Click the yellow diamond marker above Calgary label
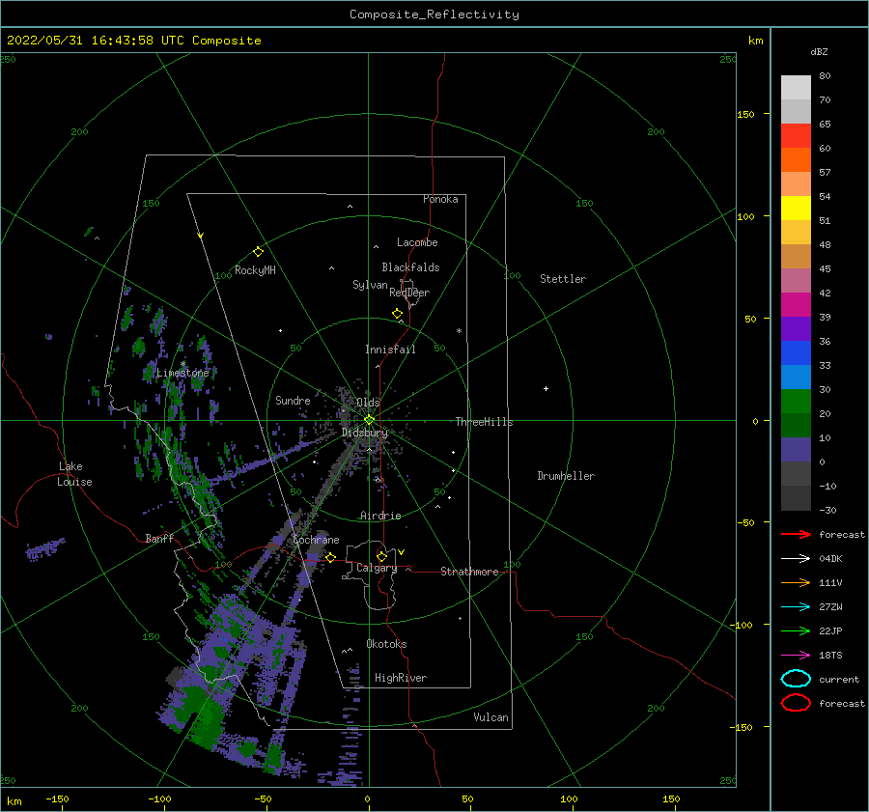This screenshot has height=812, width=869. point(381,556)
